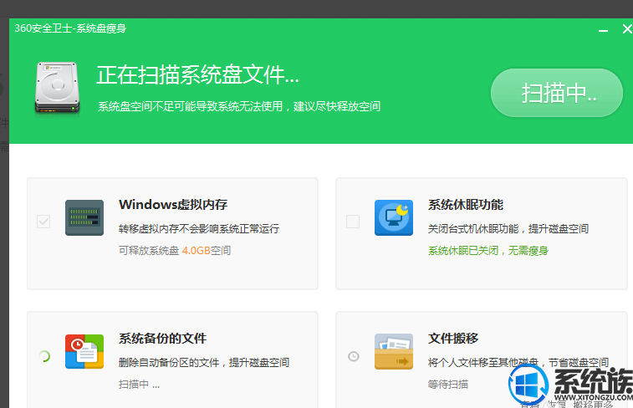Click the hard drive icon in the header
This screenshot has height=408, width=633.
pos(58,88)
